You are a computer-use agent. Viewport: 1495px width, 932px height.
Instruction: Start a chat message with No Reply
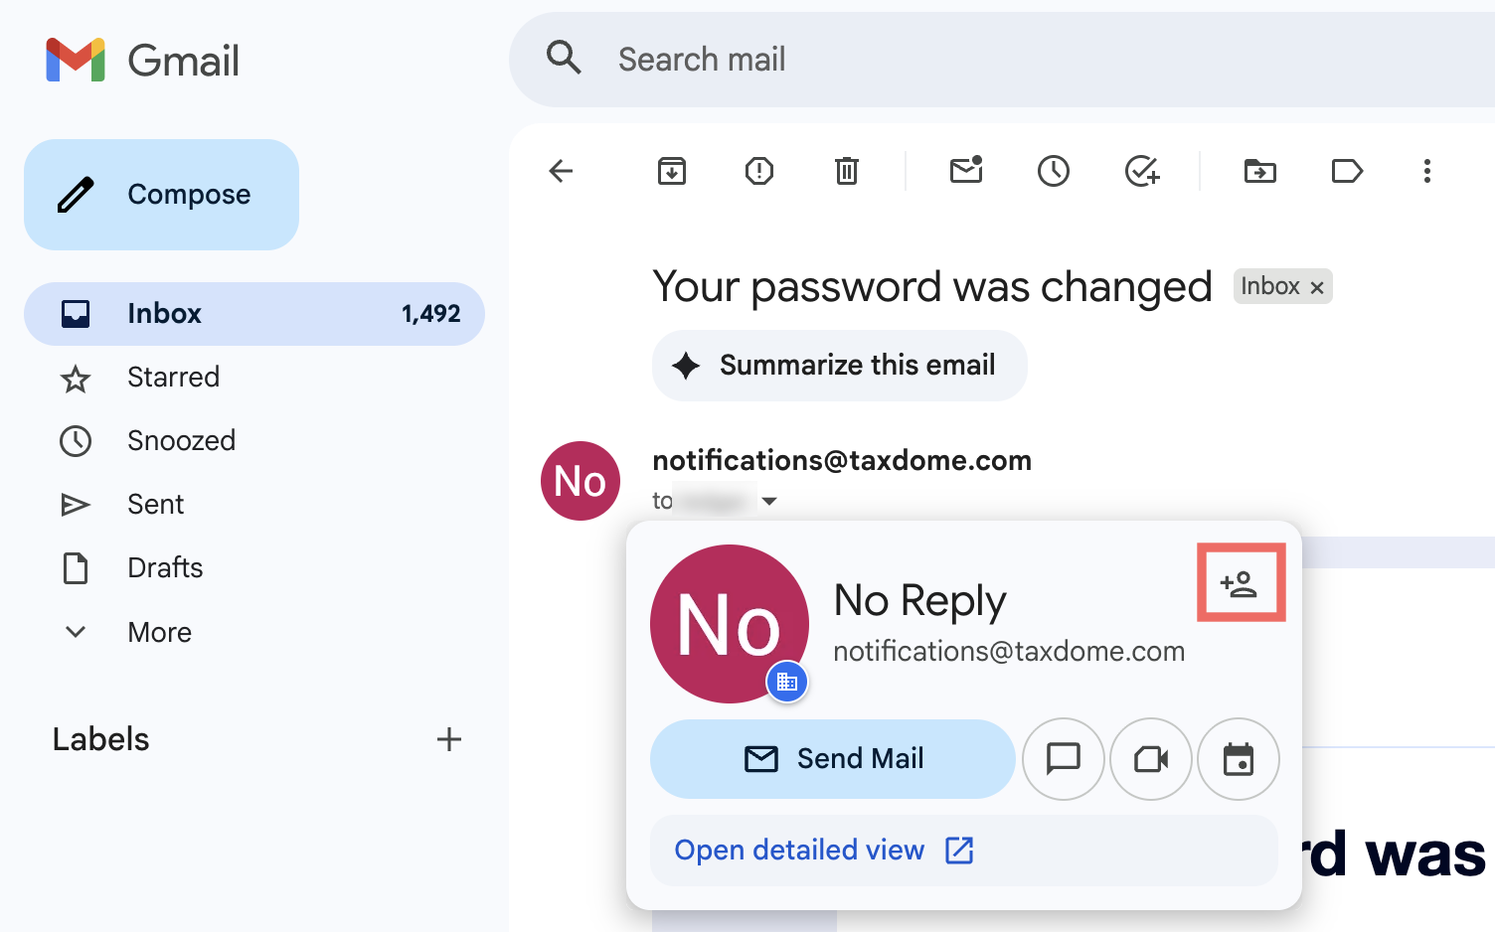[x=1064, y=759]
